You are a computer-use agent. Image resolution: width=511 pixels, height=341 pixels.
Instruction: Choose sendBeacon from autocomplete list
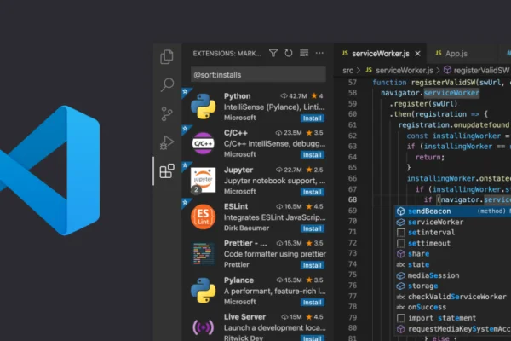click(453, 211)
